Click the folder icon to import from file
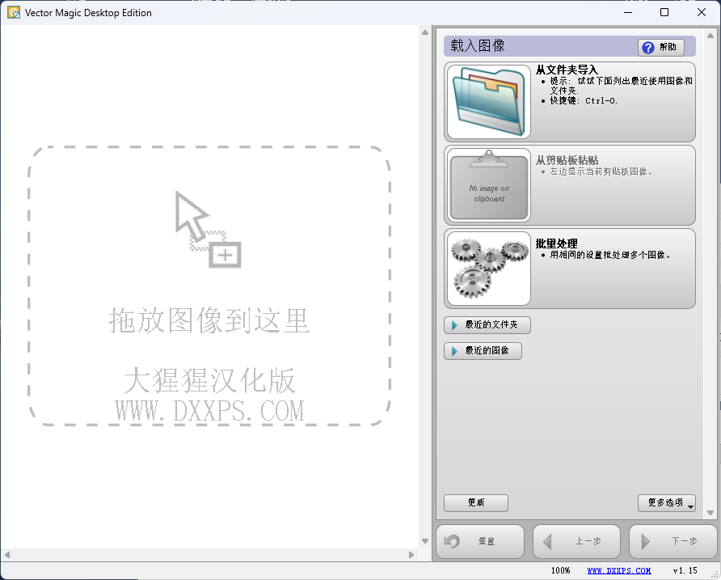Viewport: 721px width, 580px height. click(x=489, y=102)
